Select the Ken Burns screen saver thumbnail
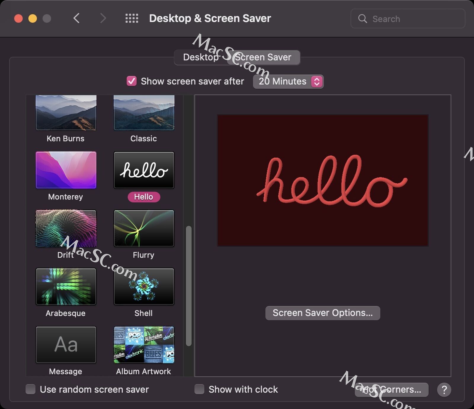 tap(66, 112)
